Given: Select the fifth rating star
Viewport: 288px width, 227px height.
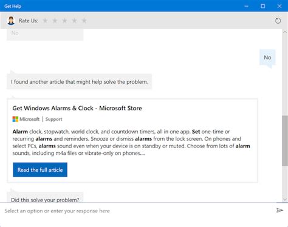Looking at the screenshot, I should point(84,21).
